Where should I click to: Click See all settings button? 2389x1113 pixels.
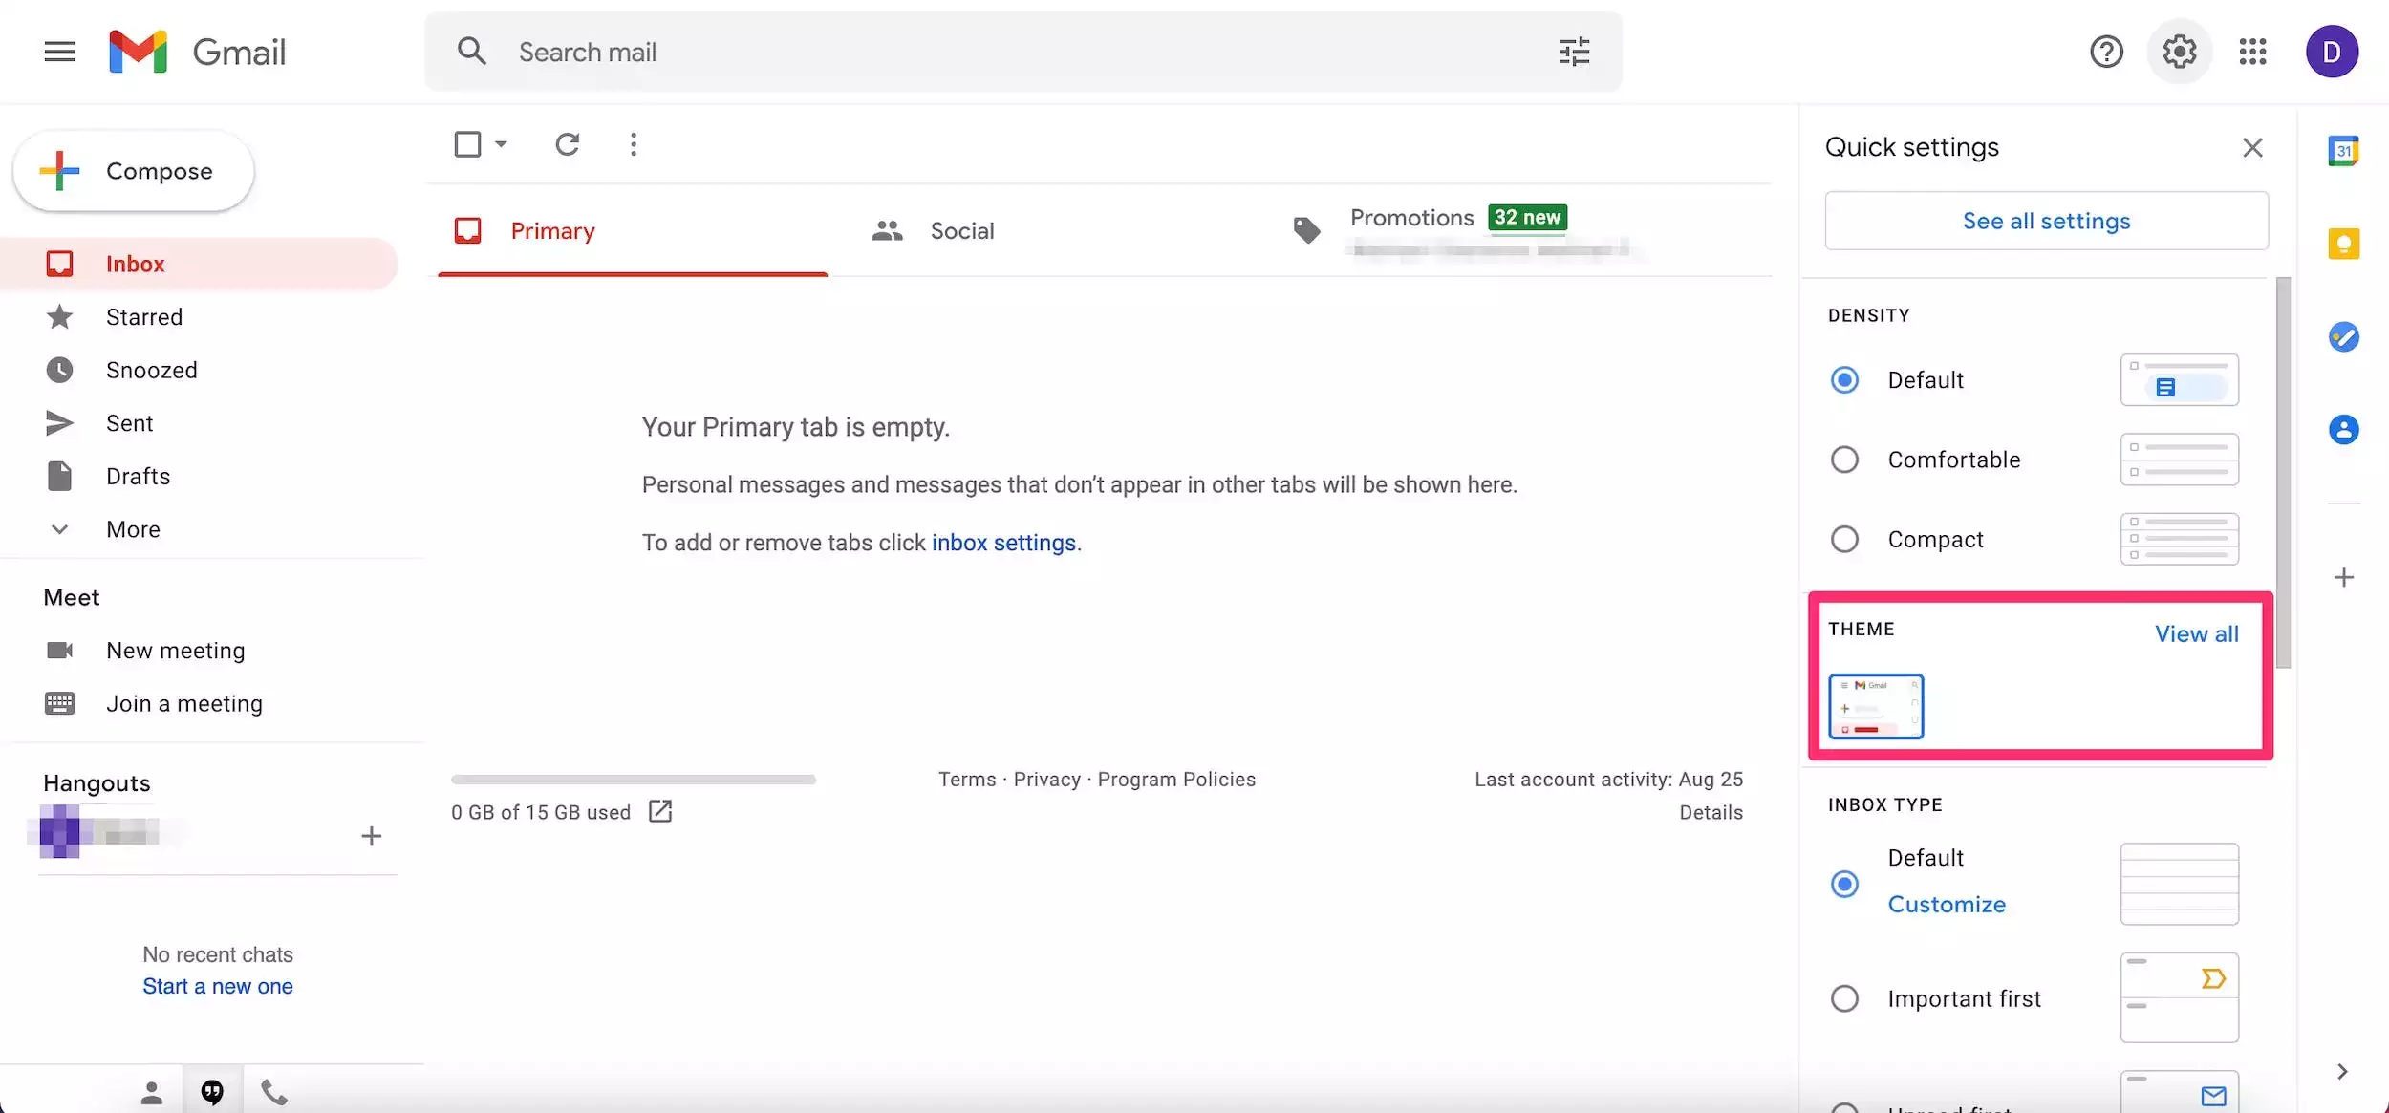pyautogui.click(x=2046, y=221)
